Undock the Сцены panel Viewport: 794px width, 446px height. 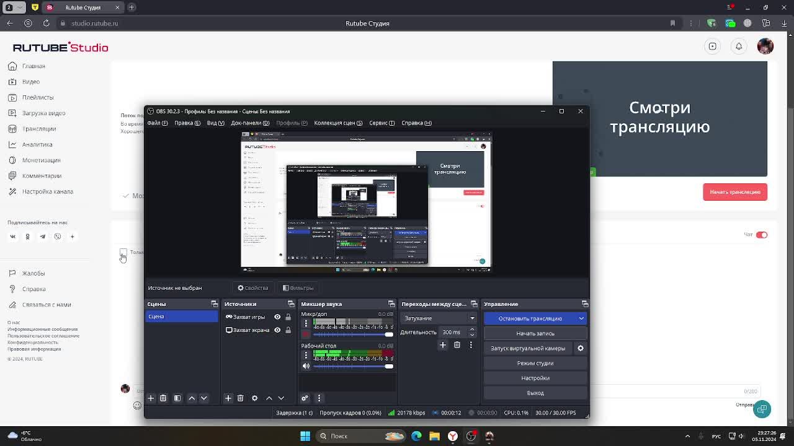pyautogui.click(x=215, y=304)
